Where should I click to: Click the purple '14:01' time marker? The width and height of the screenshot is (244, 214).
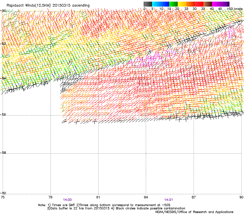click(x=168, y=200)
